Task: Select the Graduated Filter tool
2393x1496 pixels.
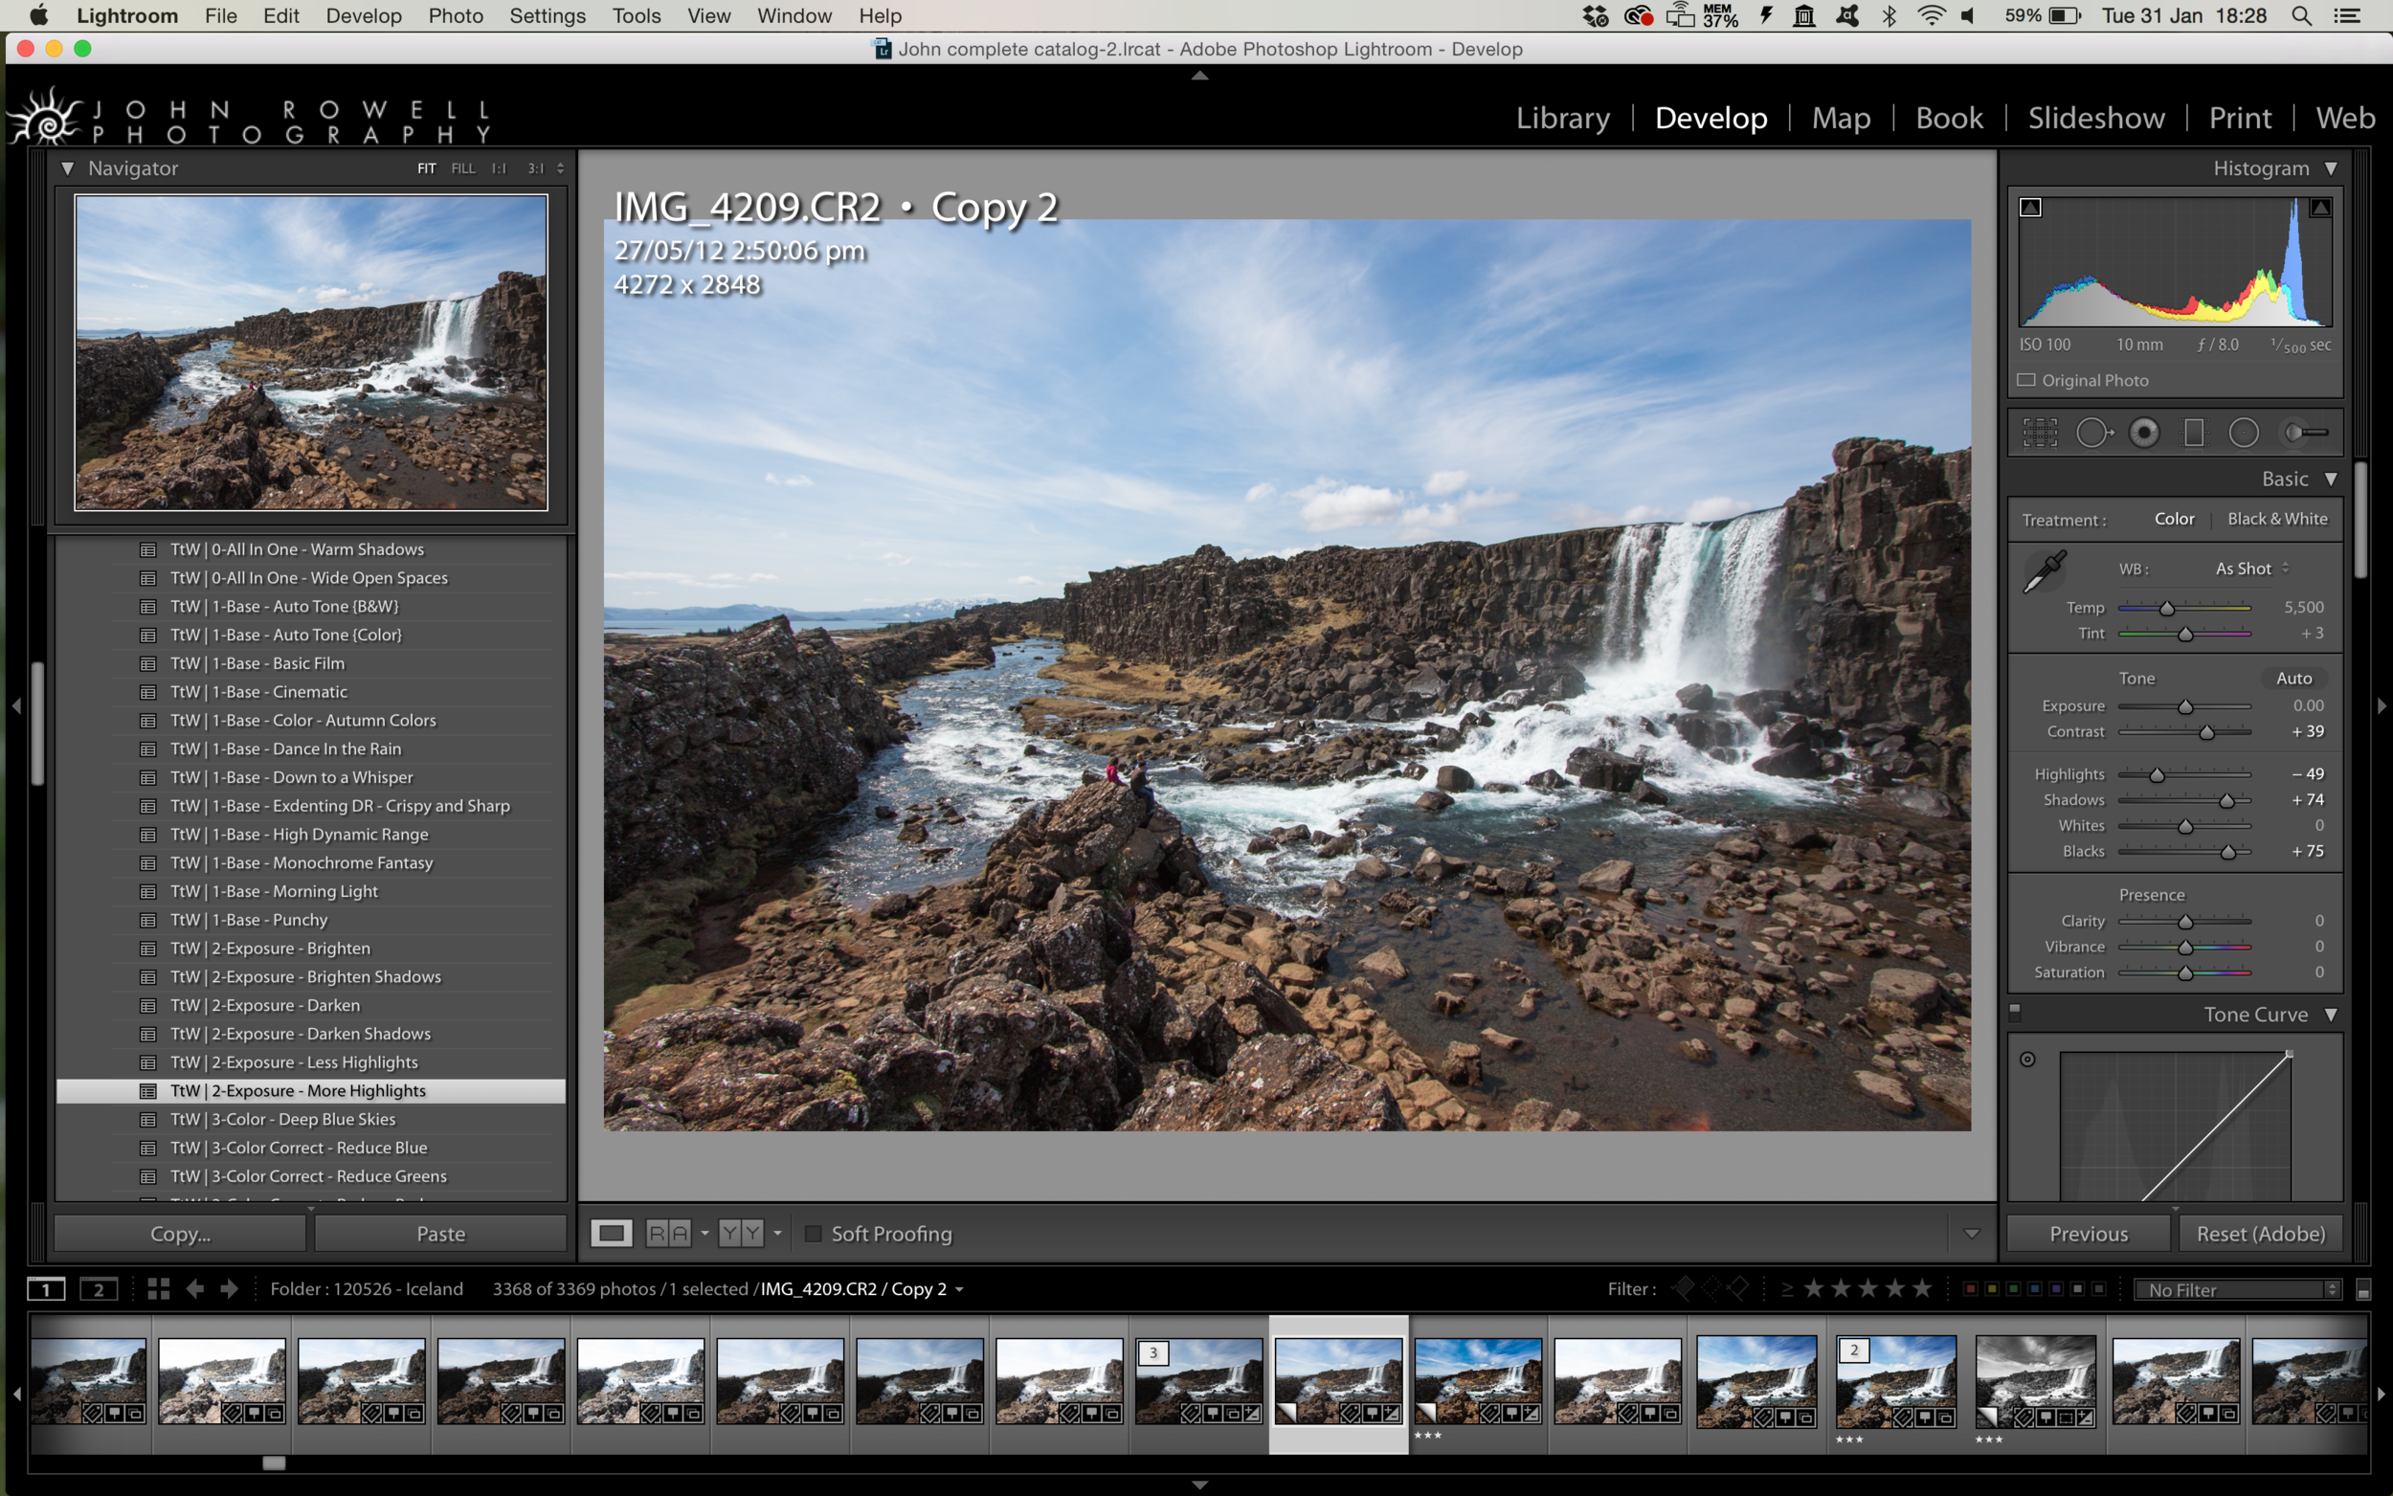Action: pyautogui.click(x=2193, y=433)
